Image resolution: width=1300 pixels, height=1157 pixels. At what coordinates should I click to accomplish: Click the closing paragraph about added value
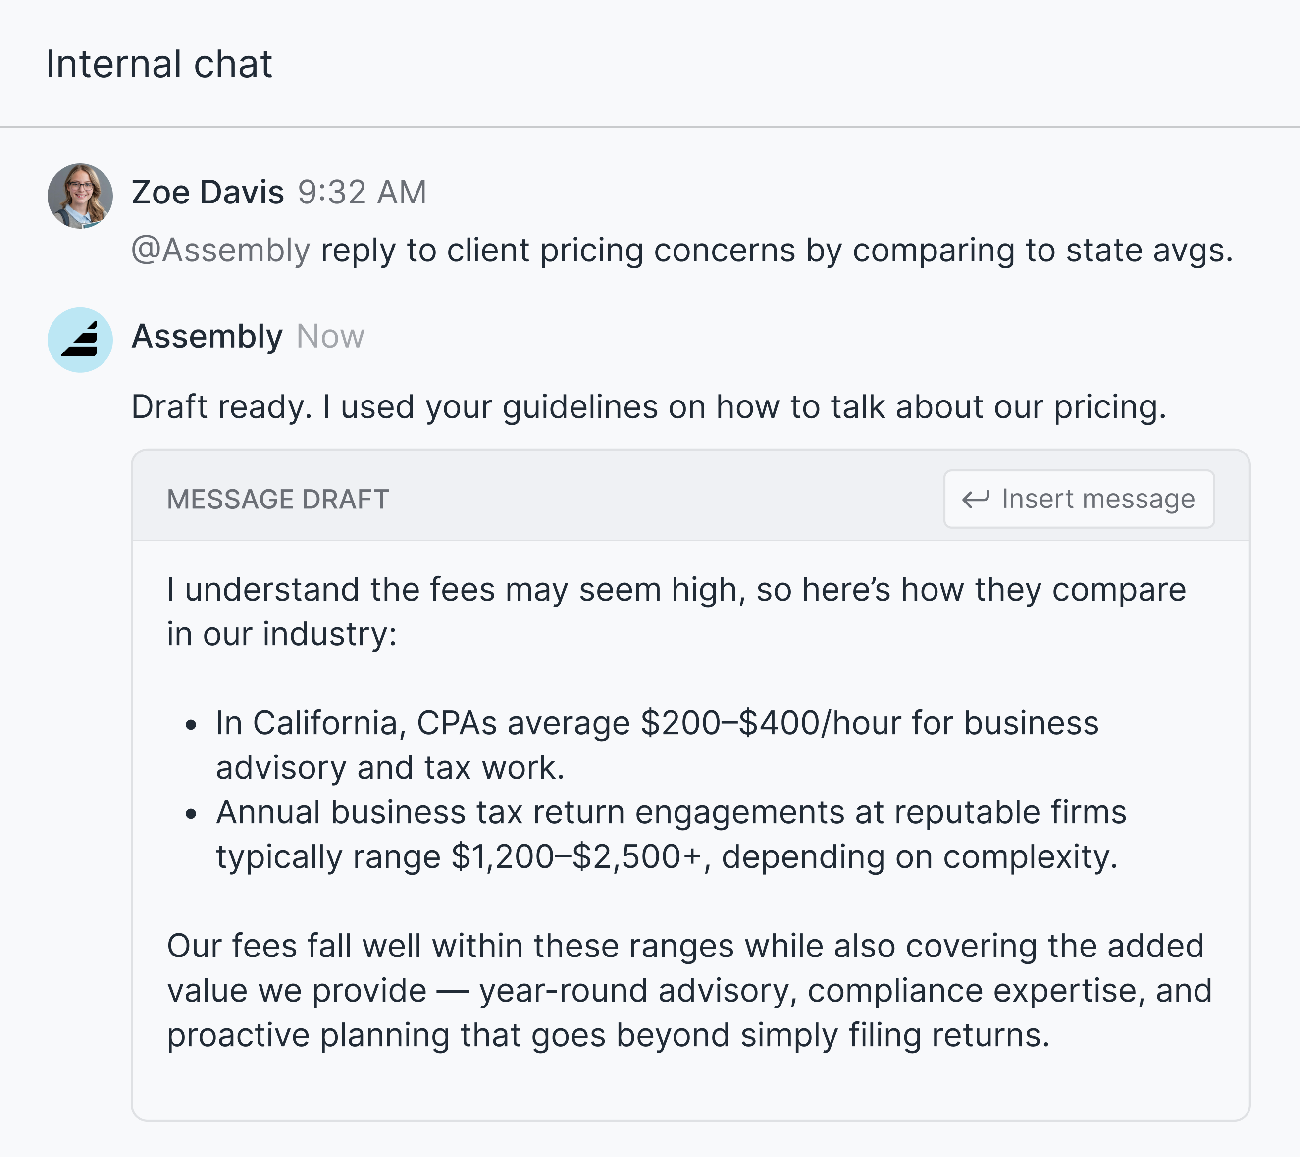pyautogui.click(x=689, y=991)
